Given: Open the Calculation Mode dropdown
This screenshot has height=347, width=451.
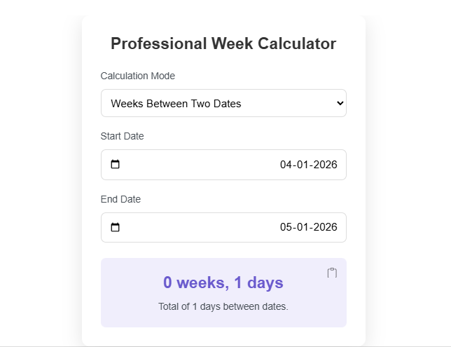Looking at the screenshot, I should (223, 103).
